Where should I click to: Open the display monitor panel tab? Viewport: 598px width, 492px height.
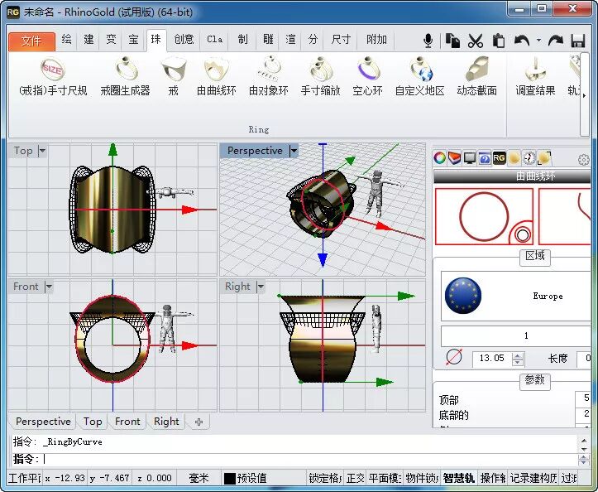[x=470, y=157]
